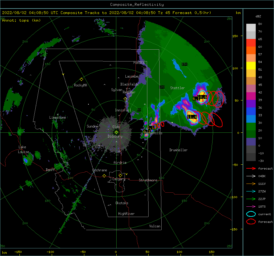Viewport: 274px width, 256px height.
Task: Click the Lake Louise label
Action: pyautogui.click(x=23, y=149)
